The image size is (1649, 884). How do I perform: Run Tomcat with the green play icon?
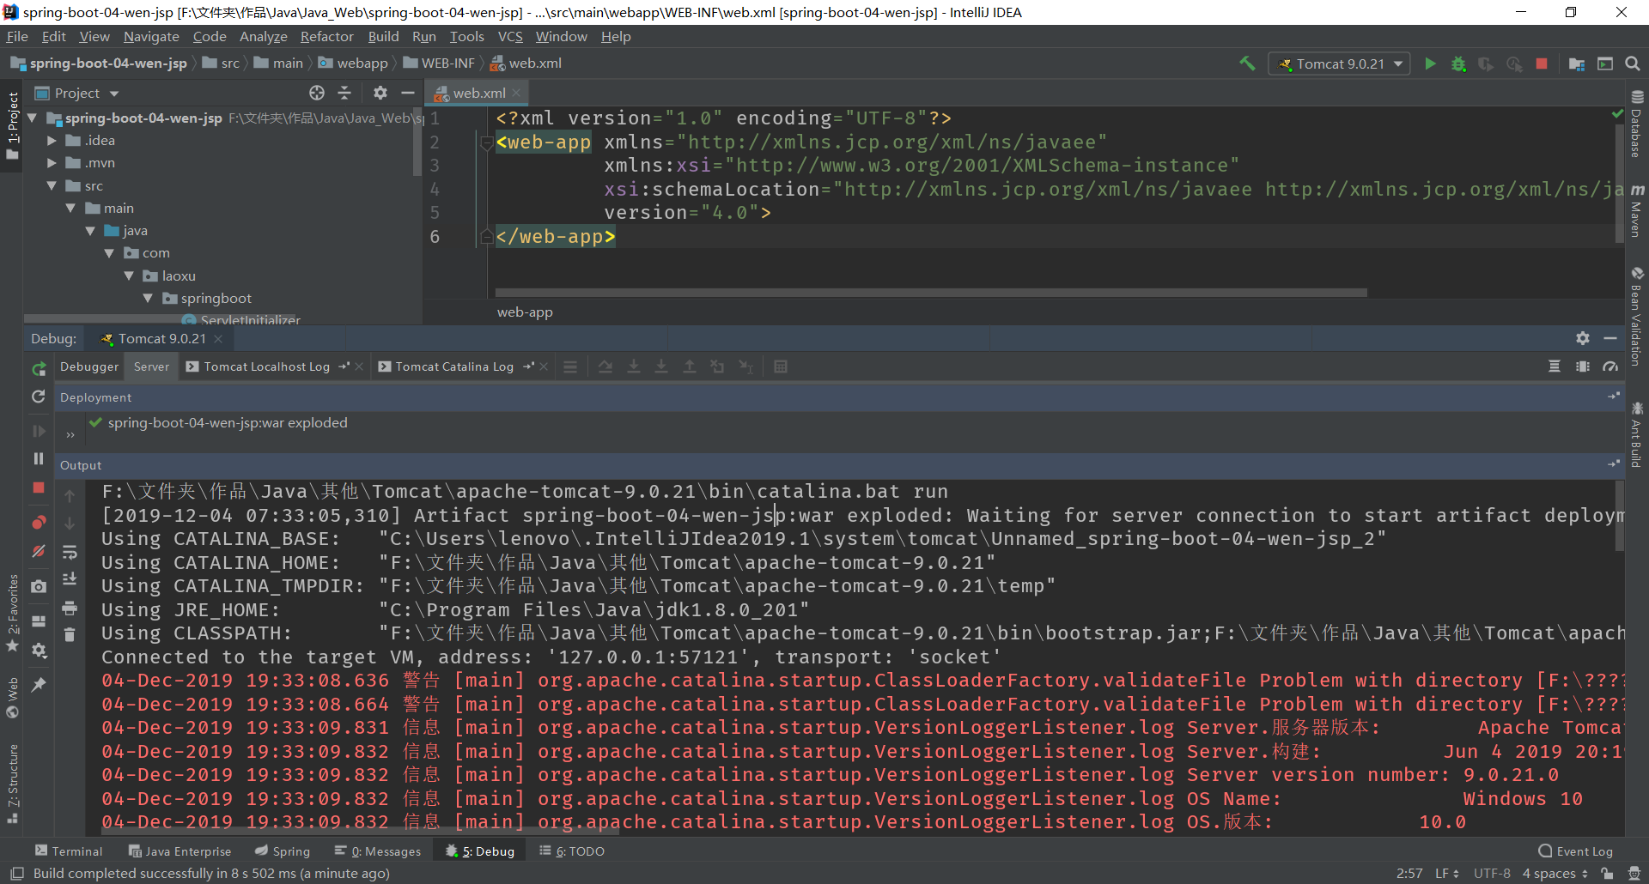(1430, 64)
